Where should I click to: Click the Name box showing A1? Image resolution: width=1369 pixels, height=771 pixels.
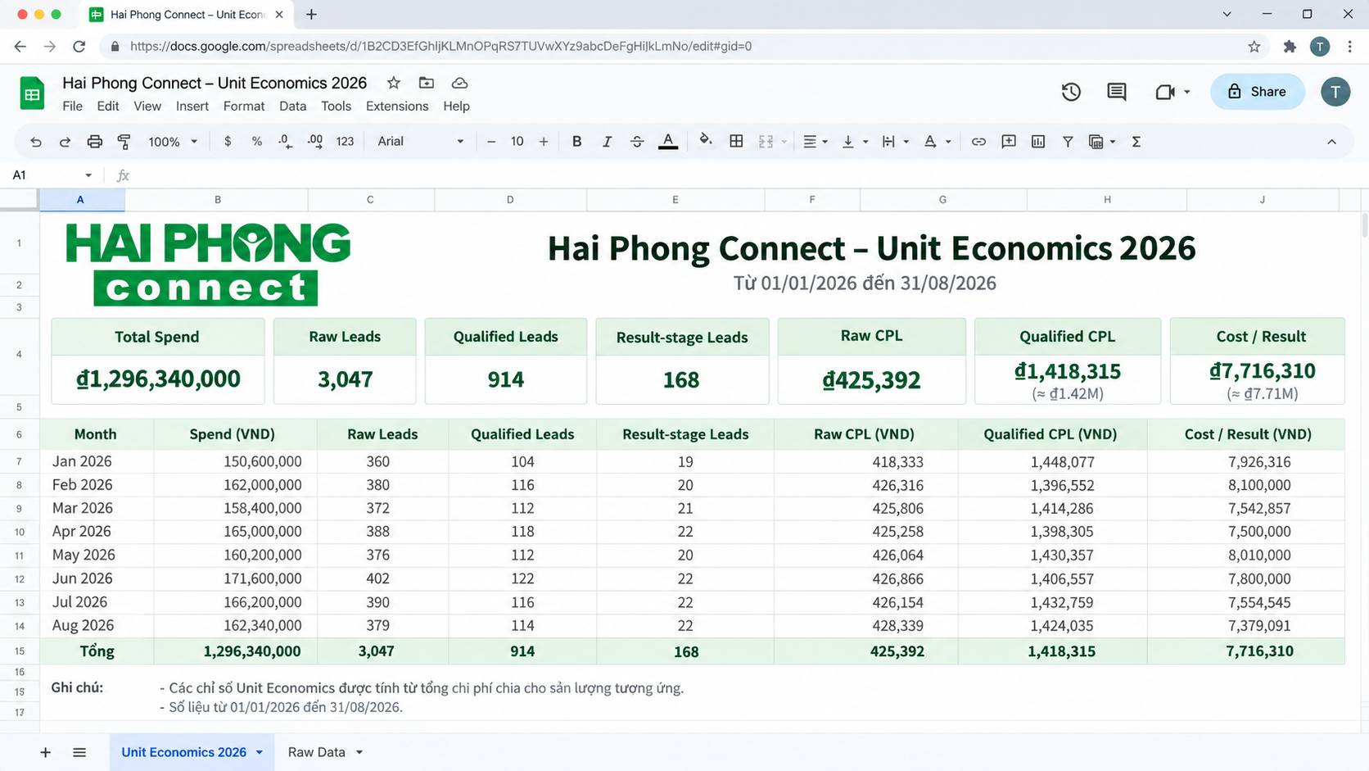click(52, 175)
